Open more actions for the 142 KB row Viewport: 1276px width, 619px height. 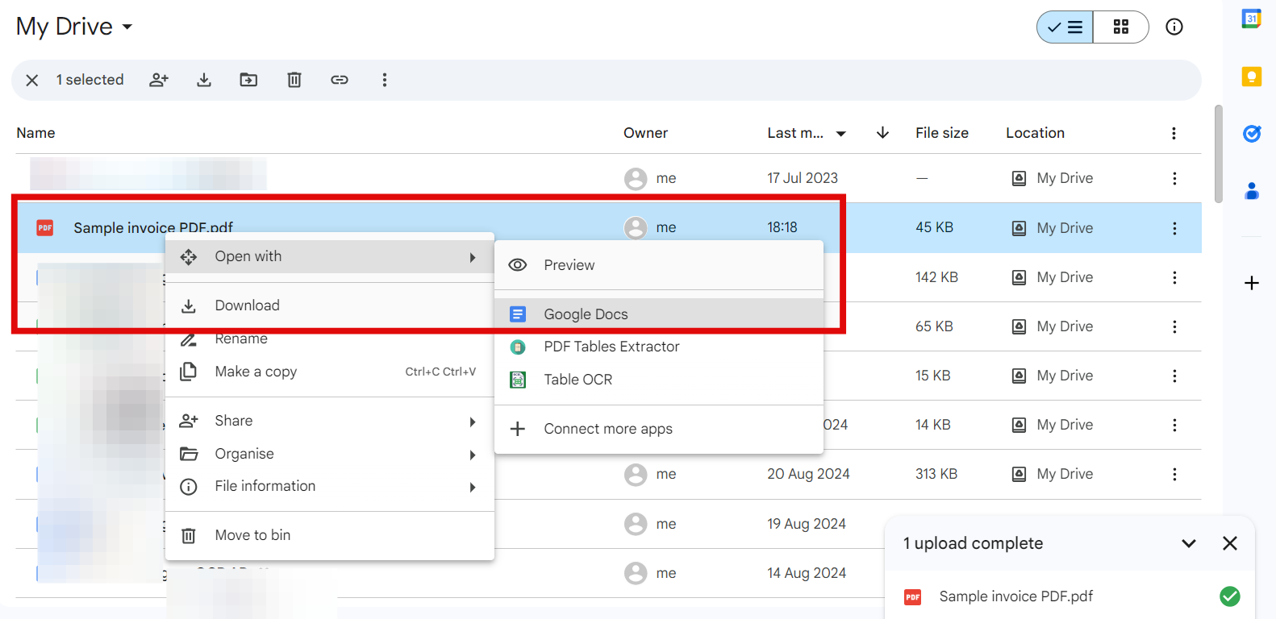pyautogui.click(x=1174, y=277)
